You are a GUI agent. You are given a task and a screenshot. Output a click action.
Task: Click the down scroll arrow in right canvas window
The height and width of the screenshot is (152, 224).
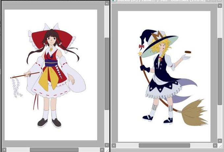(x=220, y=141)
